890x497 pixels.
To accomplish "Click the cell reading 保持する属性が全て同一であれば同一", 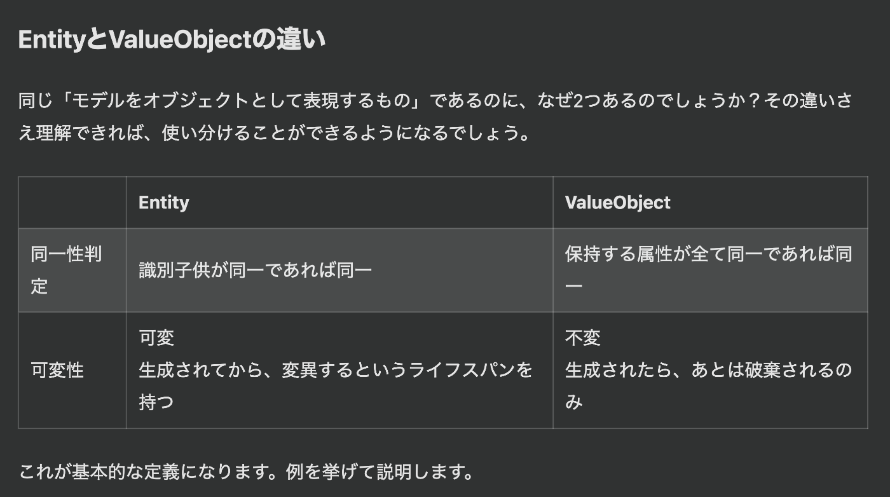I will click(710, 270).
